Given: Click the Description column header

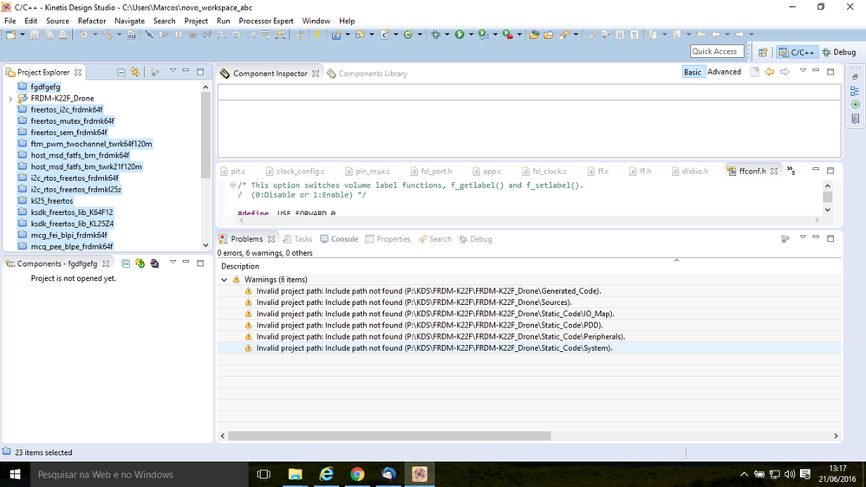Looking at the screenshot, I should point(240,266).
